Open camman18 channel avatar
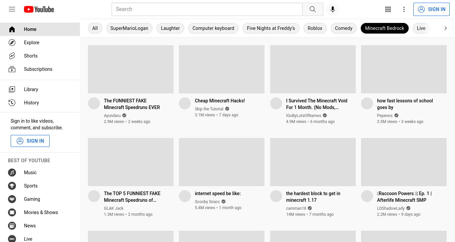Screen dimensions: 455x242 point(276,196)
